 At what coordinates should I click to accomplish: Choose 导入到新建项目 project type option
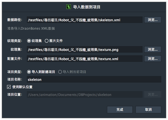point(29,72)
